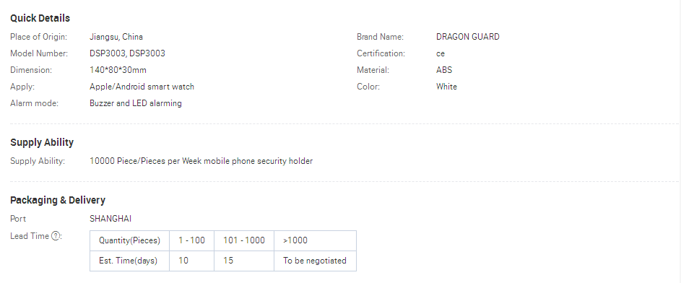Click the ce certification value

tap(441, 53)
